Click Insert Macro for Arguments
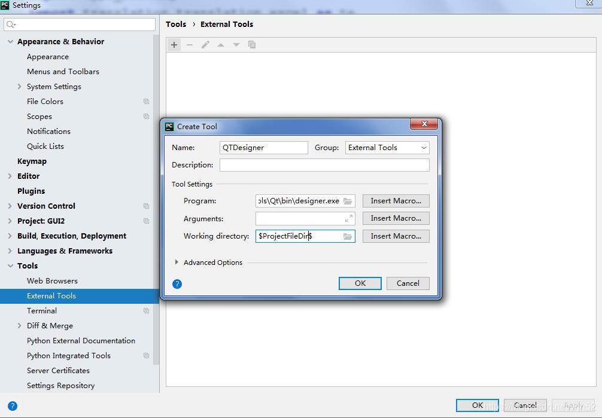 click(x=396, y=218)
